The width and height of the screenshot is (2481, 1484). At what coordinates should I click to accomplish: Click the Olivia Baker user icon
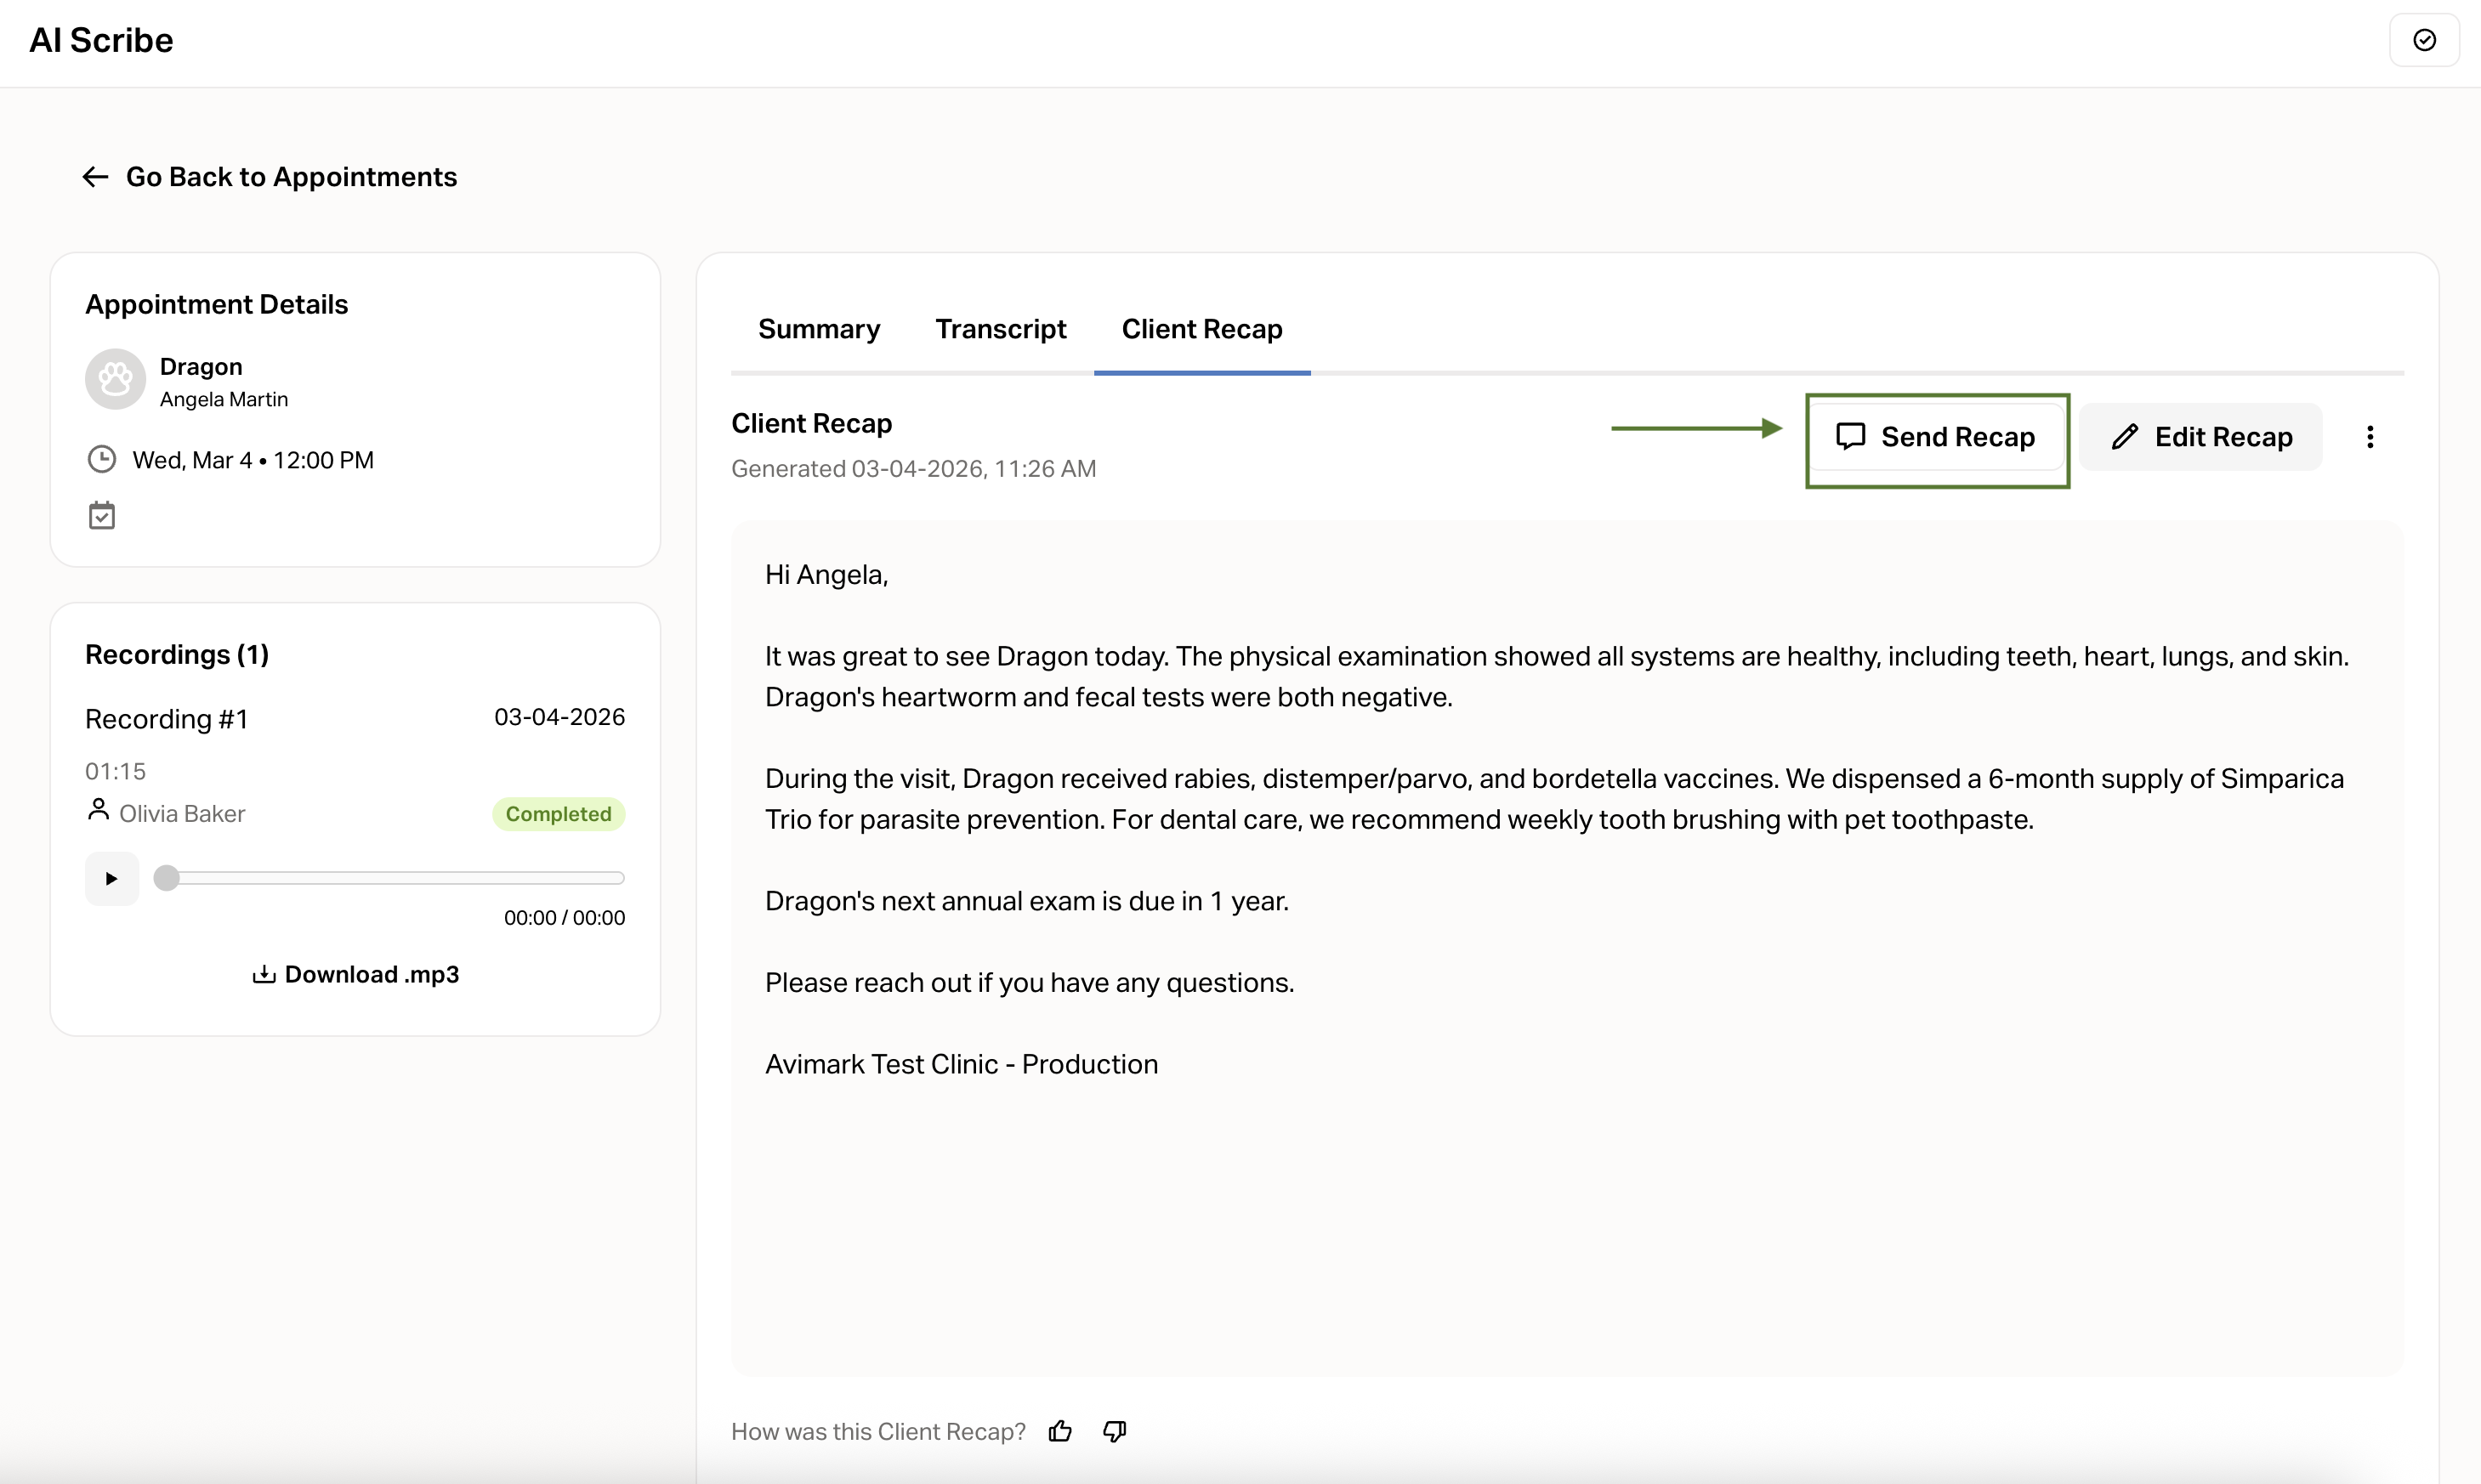tap(98, 809)
